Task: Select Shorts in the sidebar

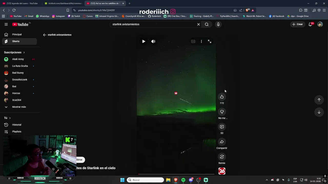Action: click(19, 41)
